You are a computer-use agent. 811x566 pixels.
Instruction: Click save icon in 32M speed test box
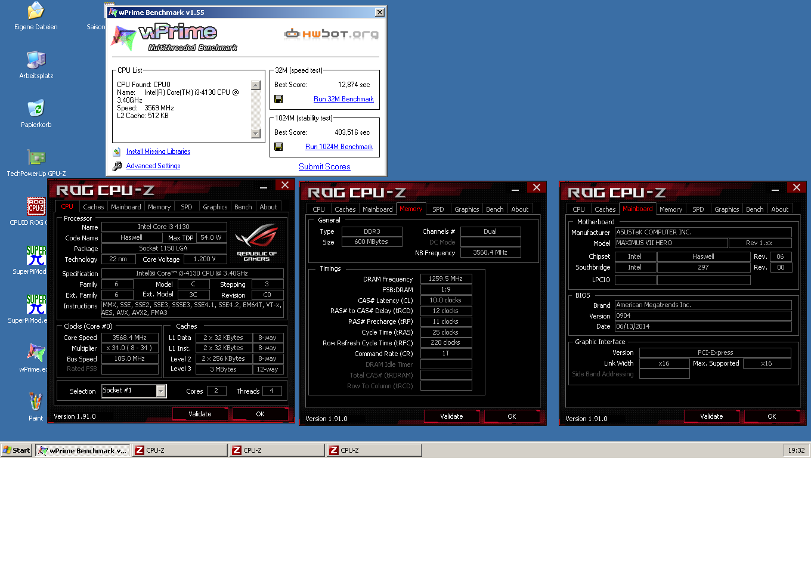(x=278, y=99)
